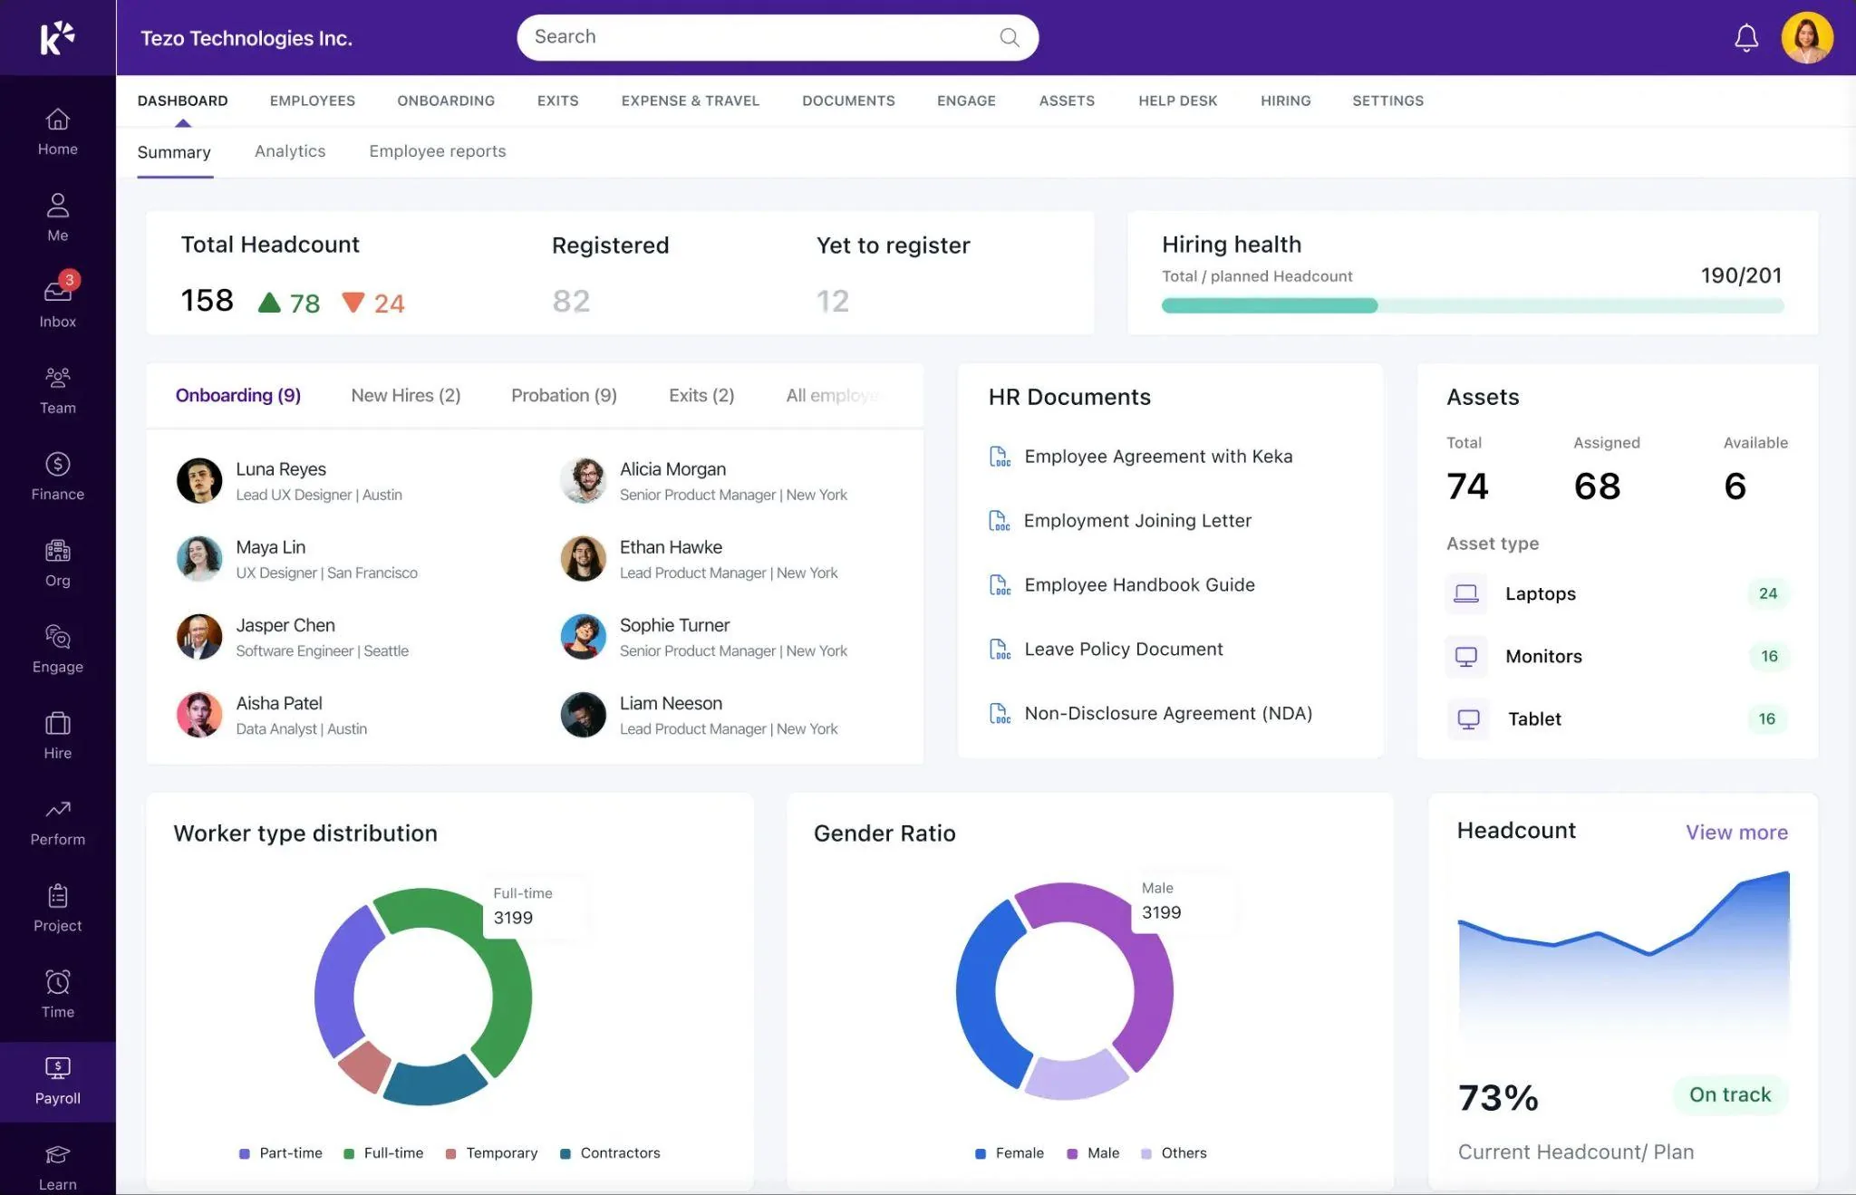This screenshot has height=1195, width=1856.
Task: Click the Keka logo icon
Action: pos(57,37)
